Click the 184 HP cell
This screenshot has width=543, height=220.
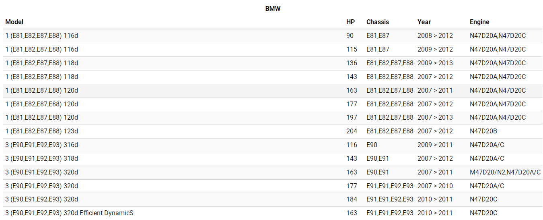click(352, 199)
